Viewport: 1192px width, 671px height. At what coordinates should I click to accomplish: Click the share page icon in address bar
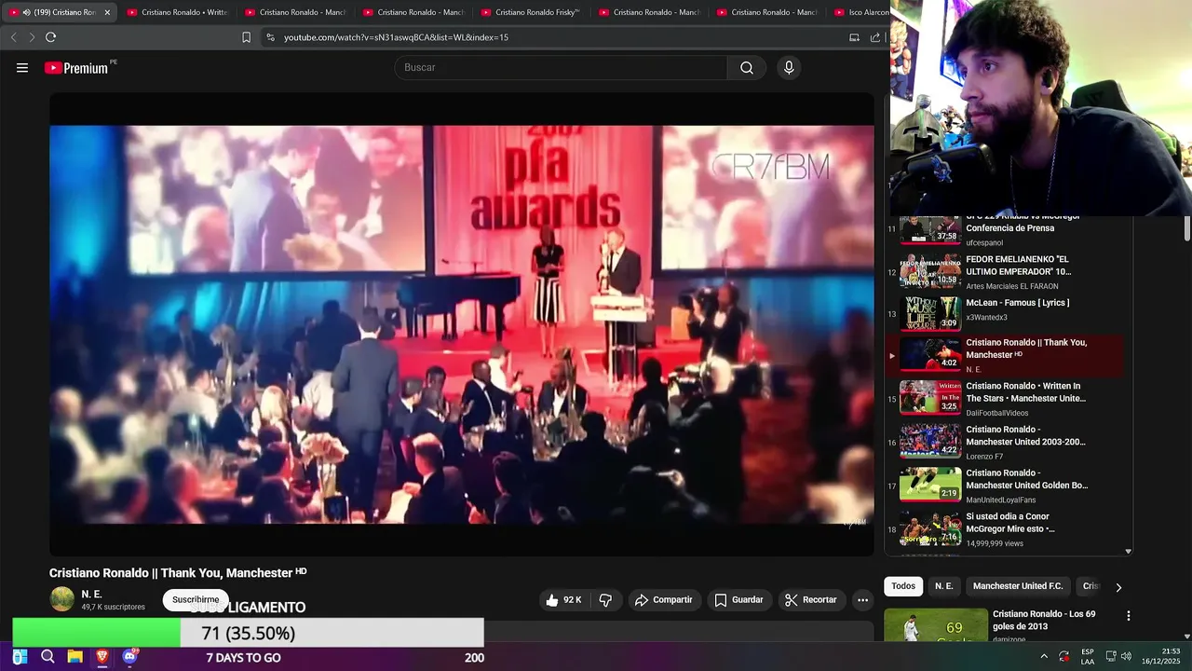point(875,37)
